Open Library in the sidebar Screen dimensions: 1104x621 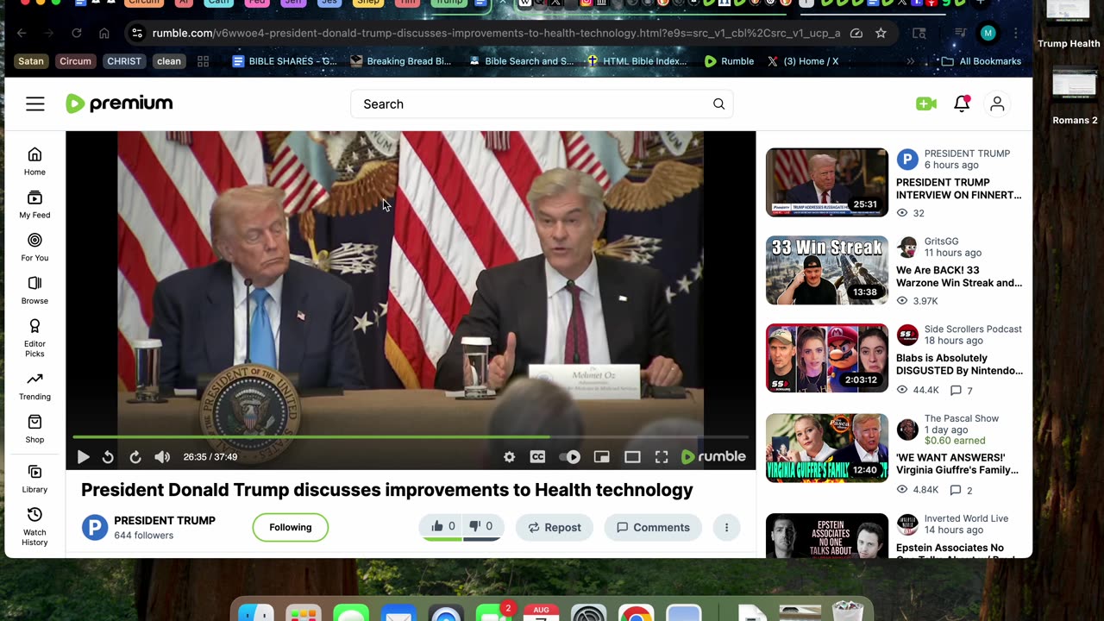coord(34,479)
